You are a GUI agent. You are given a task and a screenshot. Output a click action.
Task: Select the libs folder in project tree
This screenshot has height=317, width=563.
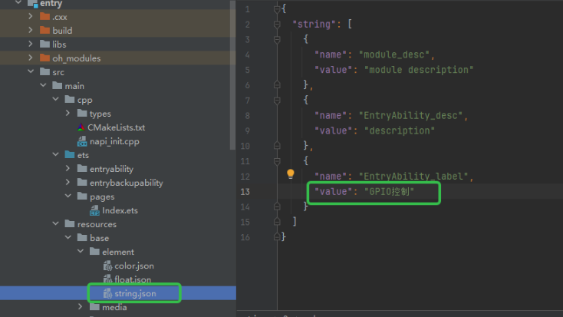coord(58,45)
